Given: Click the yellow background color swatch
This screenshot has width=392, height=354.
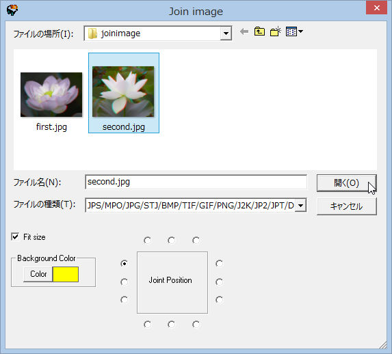Looking at the screenshot, I should 66,274.
